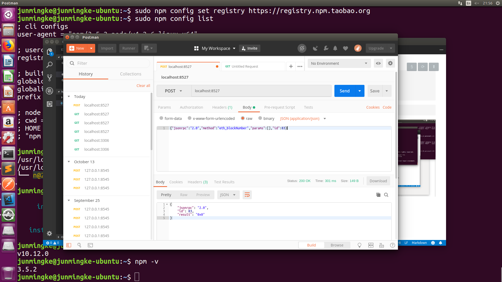Open response JSON format dropdown

228,195
